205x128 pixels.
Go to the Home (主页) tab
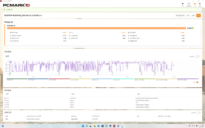pyautogui.click(x=183, y=4)
